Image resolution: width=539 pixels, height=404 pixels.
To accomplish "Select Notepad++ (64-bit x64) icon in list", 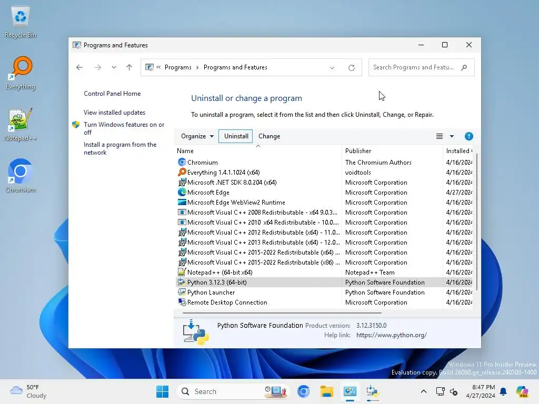I will (x=182, y=272).
